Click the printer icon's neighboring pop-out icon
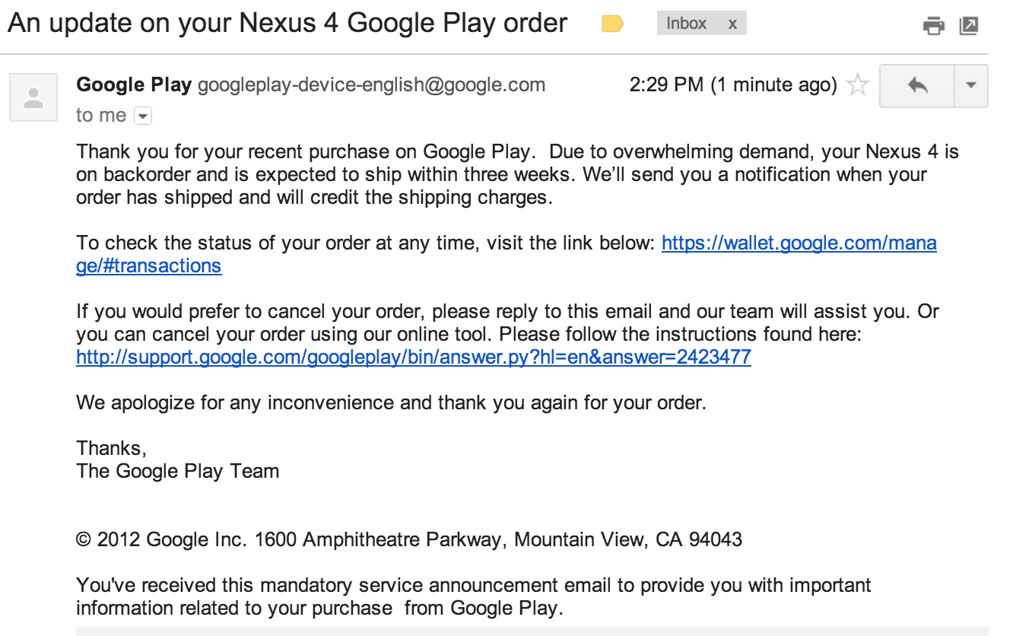This screenshot has height=636, width=1013. 969,25
